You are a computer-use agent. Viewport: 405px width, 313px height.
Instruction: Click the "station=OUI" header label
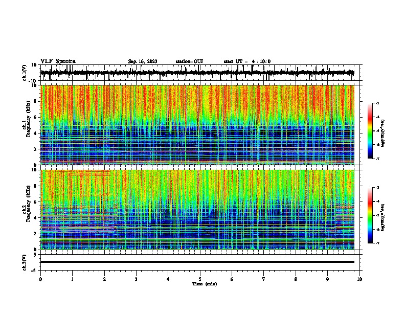click(x=189, y=61)
